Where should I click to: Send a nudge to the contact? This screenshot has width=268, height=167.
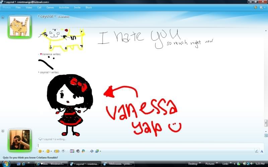(x=57, y=151)
